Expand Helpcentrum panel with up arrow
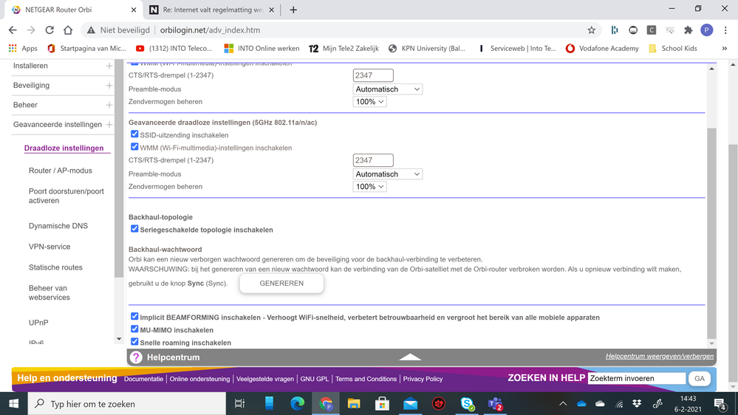The height and width of the screenshot is (415, 738). coord(410,357)
